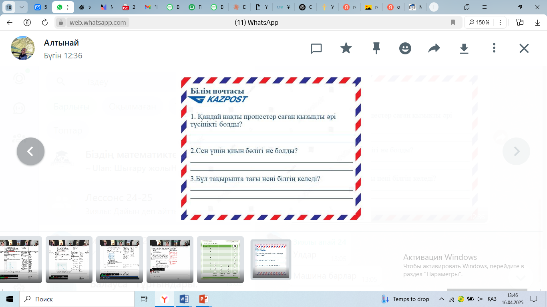The height and width of the screenshot is (307, 547).
Task: Open Yandex home via the Я button
Action: (27, 22)
